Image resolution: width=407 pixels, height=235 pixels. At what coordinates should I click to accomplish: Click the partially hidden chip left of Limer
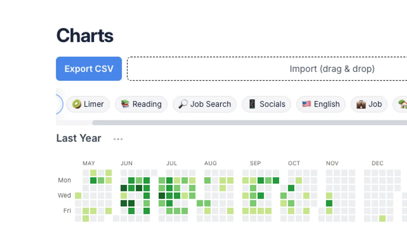(60, 104)
